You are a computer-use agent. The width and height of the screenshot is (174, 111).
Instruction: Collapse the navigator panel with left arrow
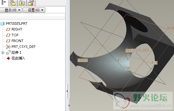click(x=67, y=91)
